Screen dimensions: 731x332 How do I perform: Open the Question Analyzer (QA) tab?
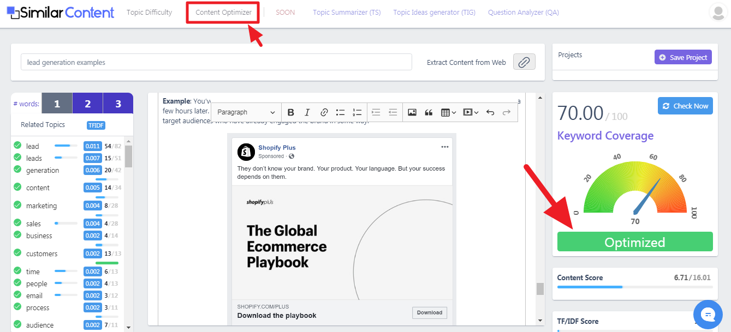pos(523,12)
